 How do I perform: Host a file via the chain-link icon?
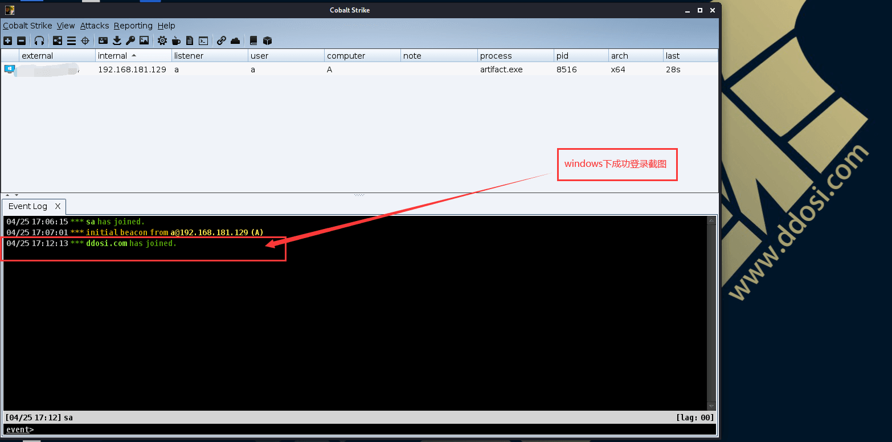pos(221,40)
